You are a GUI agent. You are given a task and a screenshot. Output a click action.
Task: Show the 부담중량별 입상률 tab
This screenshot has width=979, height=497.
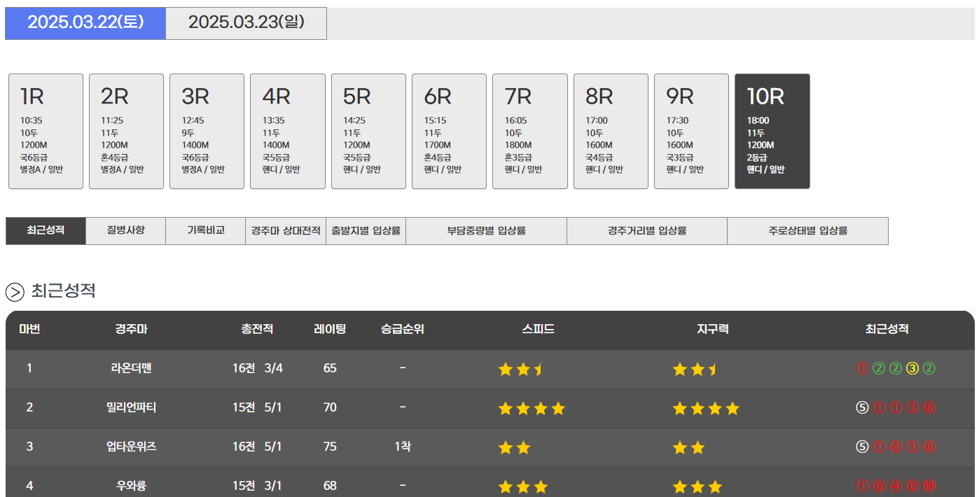click(x=486, y=230)
